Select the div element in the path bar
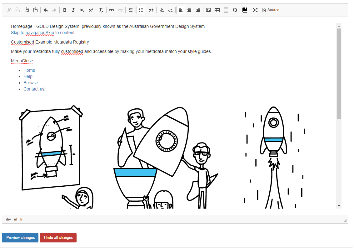Screen dimensions: 354x249 [8, 219]
